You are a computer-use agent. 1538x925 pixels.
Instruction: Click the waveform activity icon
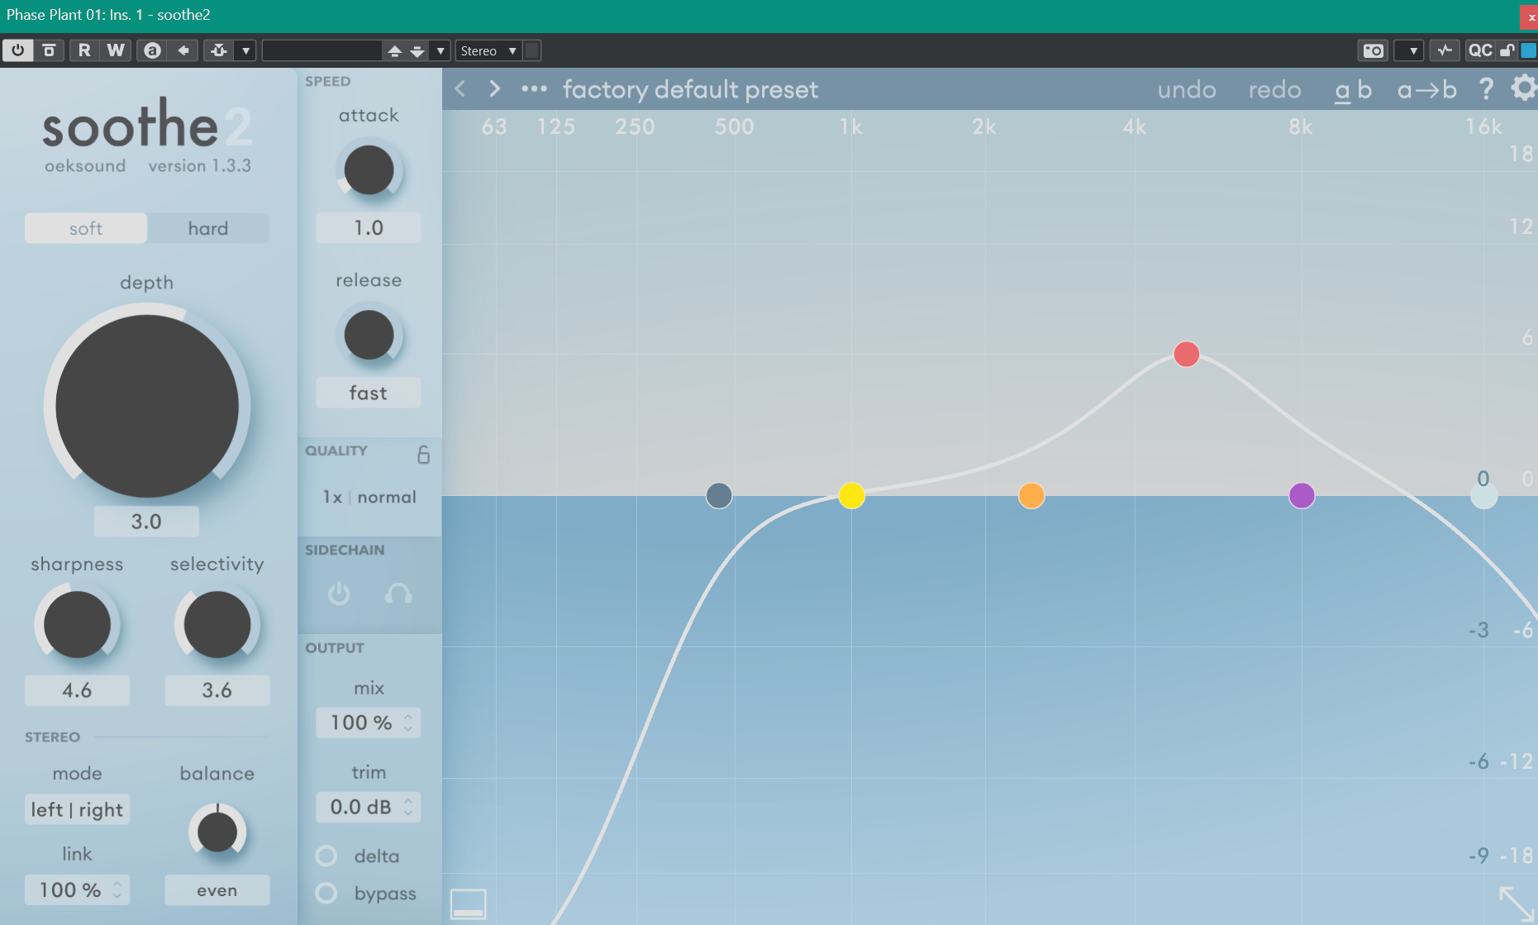(x=1445, y=50)
